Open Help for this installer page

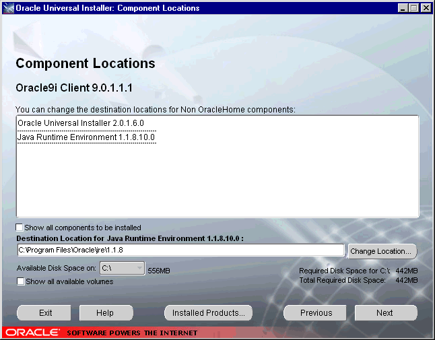click(106, 313)
